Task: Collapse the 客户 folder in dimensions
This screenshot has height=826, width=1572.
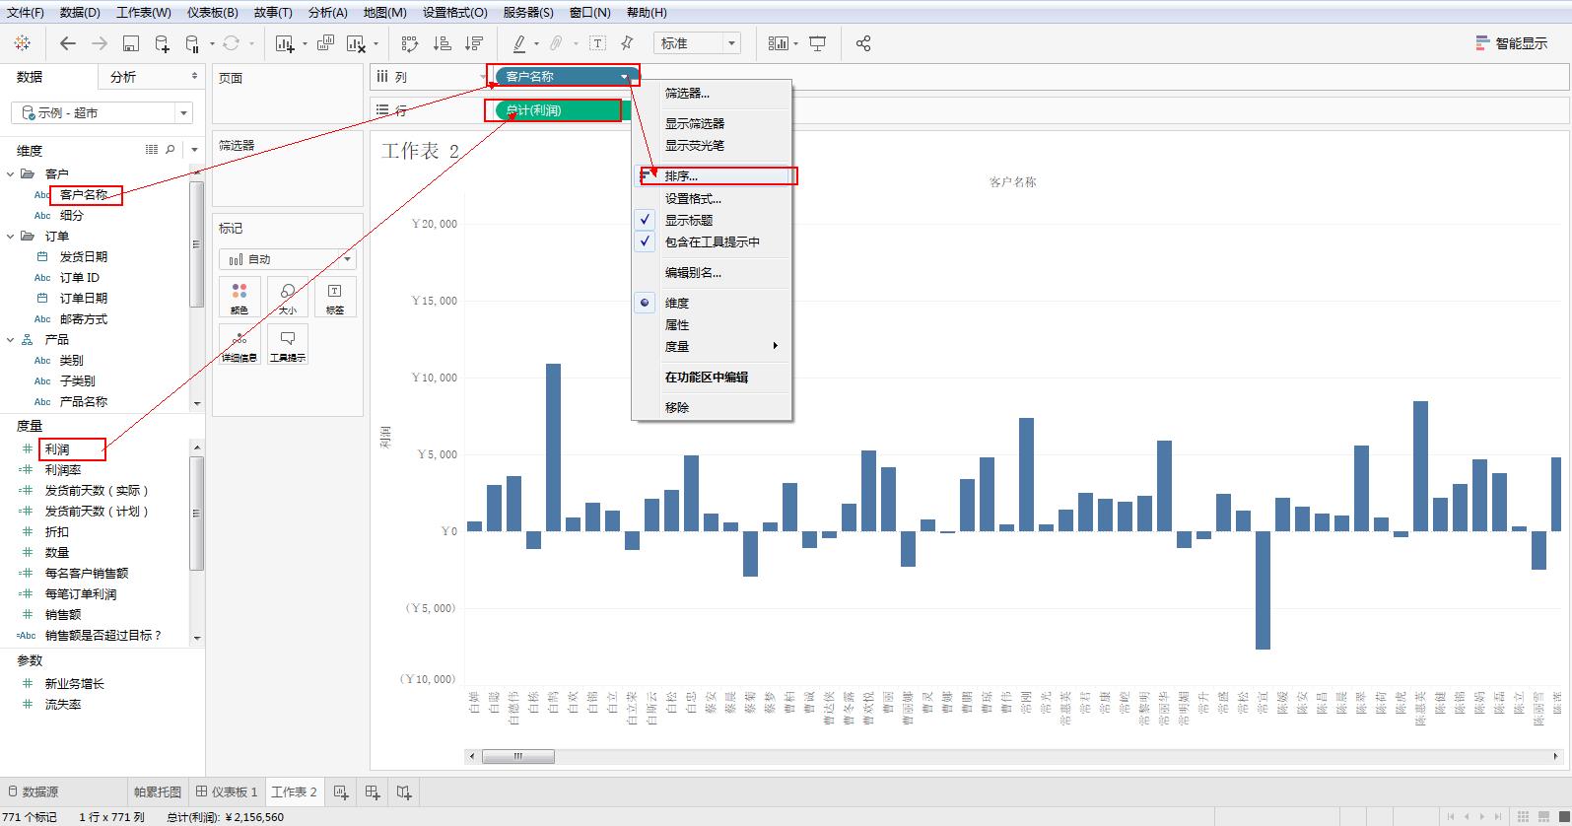Action: pyautogui.click(x=11, y=173)
